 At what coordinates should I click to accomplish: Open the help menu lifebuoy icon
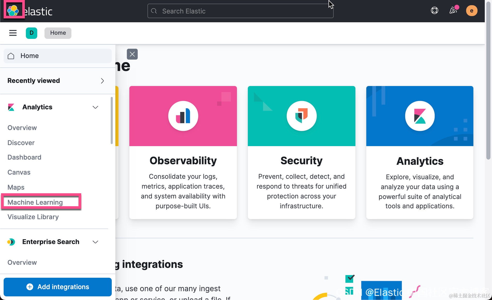point(435,11)
